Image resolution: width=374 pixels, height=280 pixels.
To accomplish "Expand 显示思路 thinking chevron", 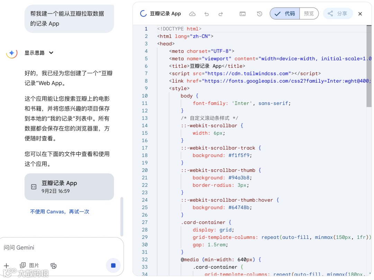I will (51, 53).
